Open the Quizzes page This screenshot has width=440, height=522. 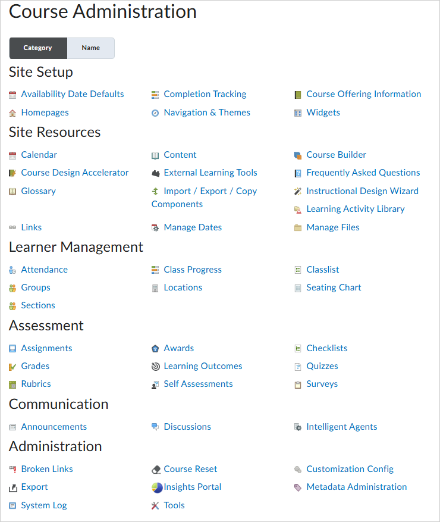(322, 366)
